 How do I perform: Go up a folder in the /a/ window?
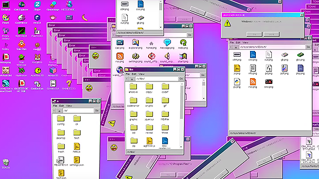point(59,111)
